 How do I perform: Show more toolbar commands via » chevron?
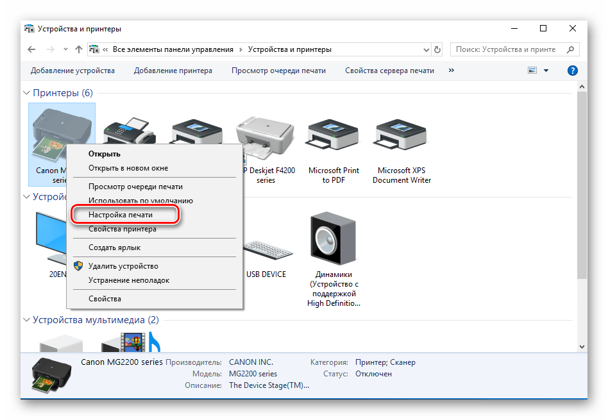pos(452,71)
